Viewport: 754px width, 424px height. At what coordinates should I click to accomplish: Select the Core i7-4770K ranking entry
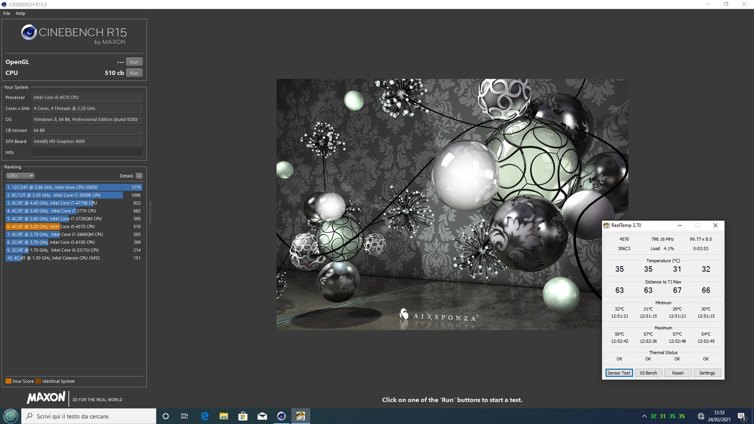coord(74,203)
